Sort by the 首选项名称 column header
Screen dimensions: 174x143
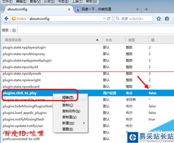pos(52,40)
